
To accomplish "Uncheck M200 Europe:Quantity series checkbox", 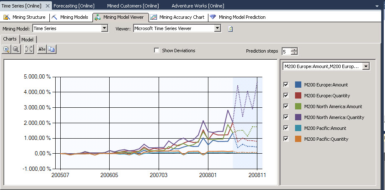I will pyautogui.click(x=286, y=95).
